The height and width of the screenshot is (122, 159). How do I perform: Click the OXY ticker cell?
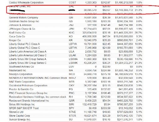(x=72, y=85)
